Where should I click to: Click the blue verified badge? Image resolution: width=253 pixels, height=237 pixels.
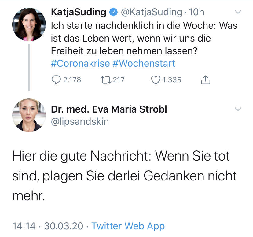click(x=114, y=12)
